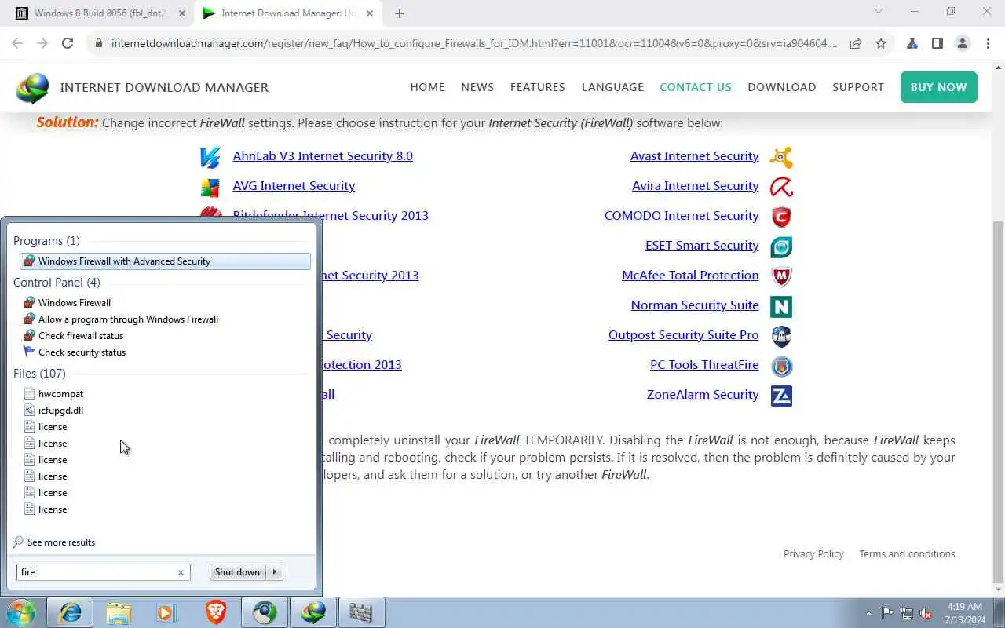Screen dimensions: 1005x628
Task: Click the ESET Smart Security icon
Action: [781, 246]
